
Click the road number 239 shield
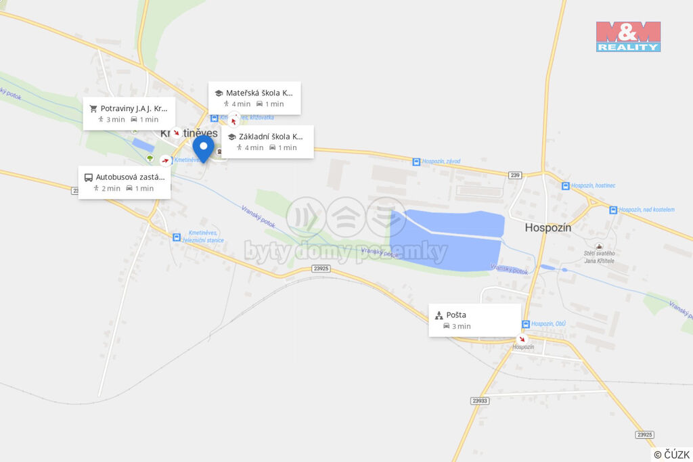pyautogui.click(x=515, y=175)
